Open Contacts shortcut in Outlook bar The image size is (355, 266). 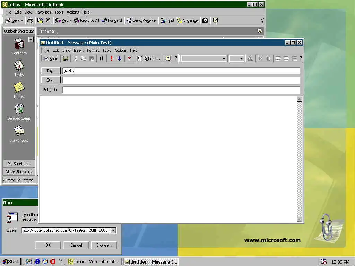point(19,47)
